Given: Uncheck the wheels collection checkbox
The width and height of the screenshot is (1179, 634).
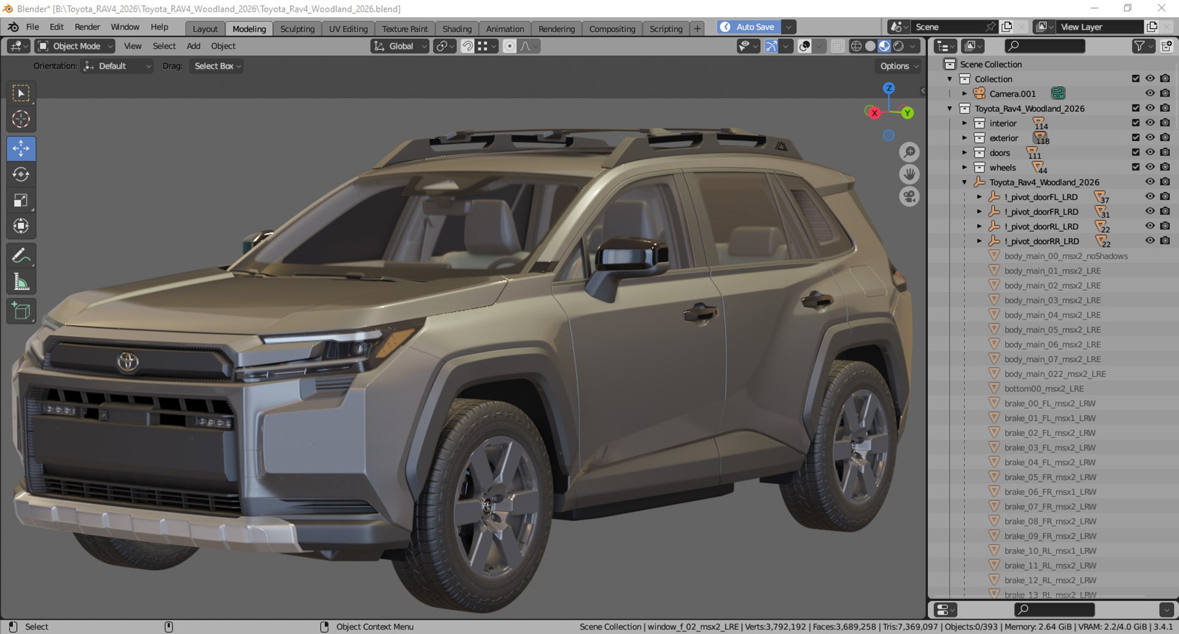Looking at the screenshot, I should pos(1135,167).
